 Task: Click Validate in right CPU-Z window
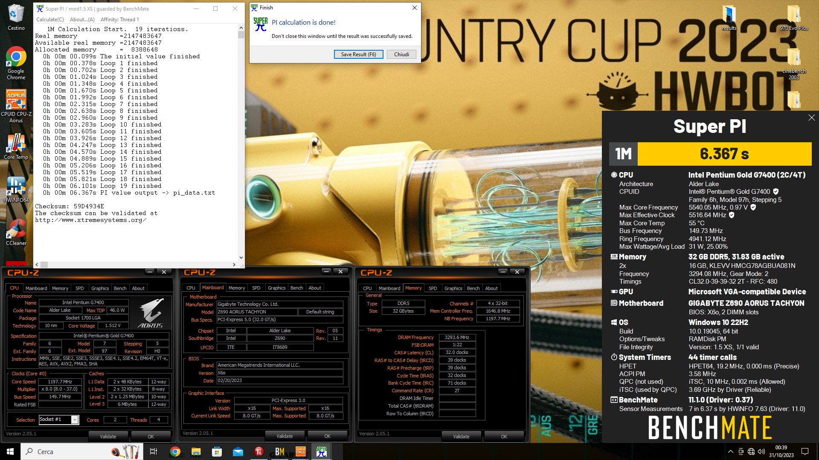coord(461,437)
